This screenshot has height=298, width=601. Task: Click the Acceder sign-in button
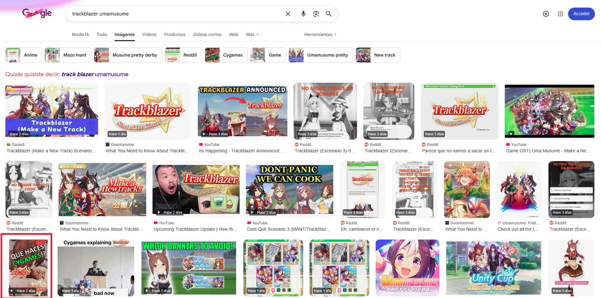[x=581, y=14]
